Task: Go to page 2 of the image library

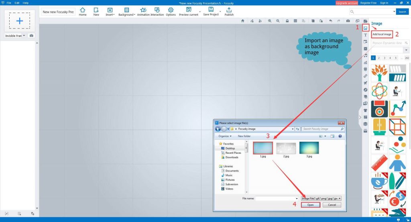Action: pos(378,58)
